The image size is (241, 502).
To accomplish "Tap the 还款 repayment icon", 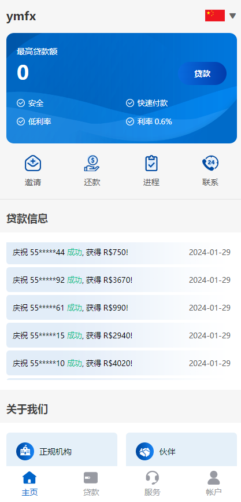I will click(x=92, y=163).
